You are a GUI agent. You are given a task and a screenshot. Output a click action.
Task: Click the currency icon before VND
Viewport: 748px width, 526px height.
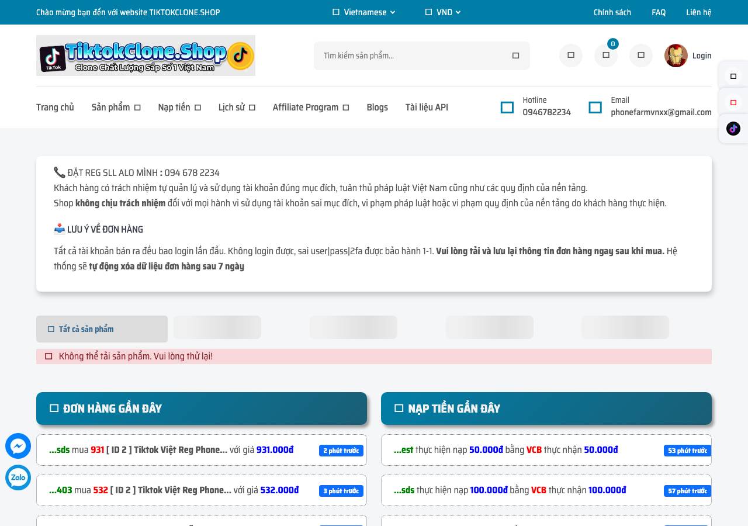click(428, 12)
